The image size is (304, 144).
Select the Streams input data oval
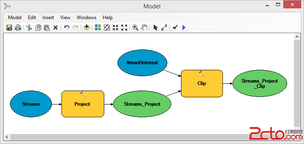(31, 104)
